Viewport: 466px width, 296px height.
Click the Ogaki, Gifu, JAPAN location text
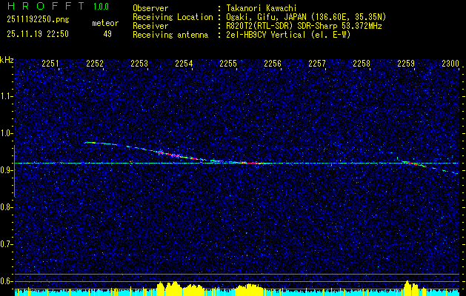click(306, 17)
